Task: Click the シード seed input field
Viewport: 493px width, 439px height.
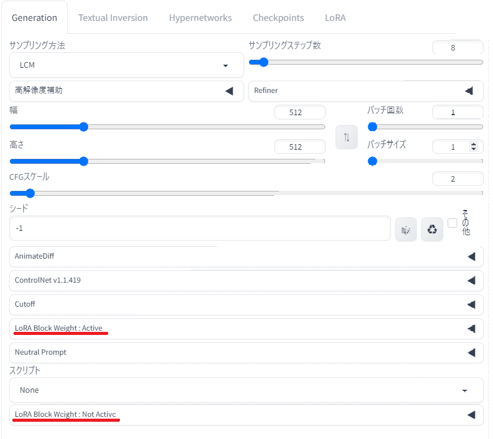Action: [200, 228]
